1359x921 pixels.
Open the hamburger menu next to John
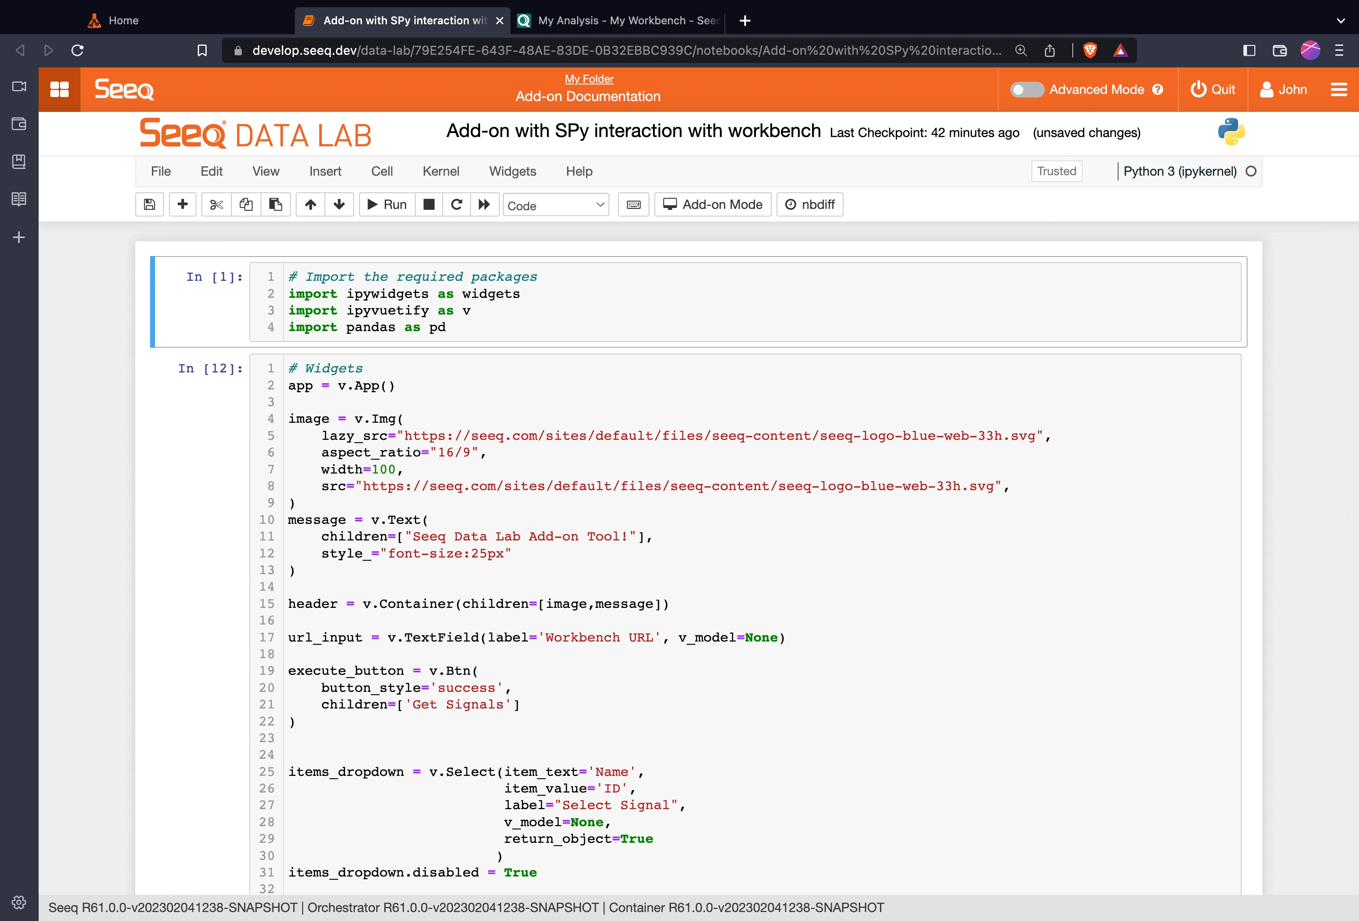(1338, 89)
